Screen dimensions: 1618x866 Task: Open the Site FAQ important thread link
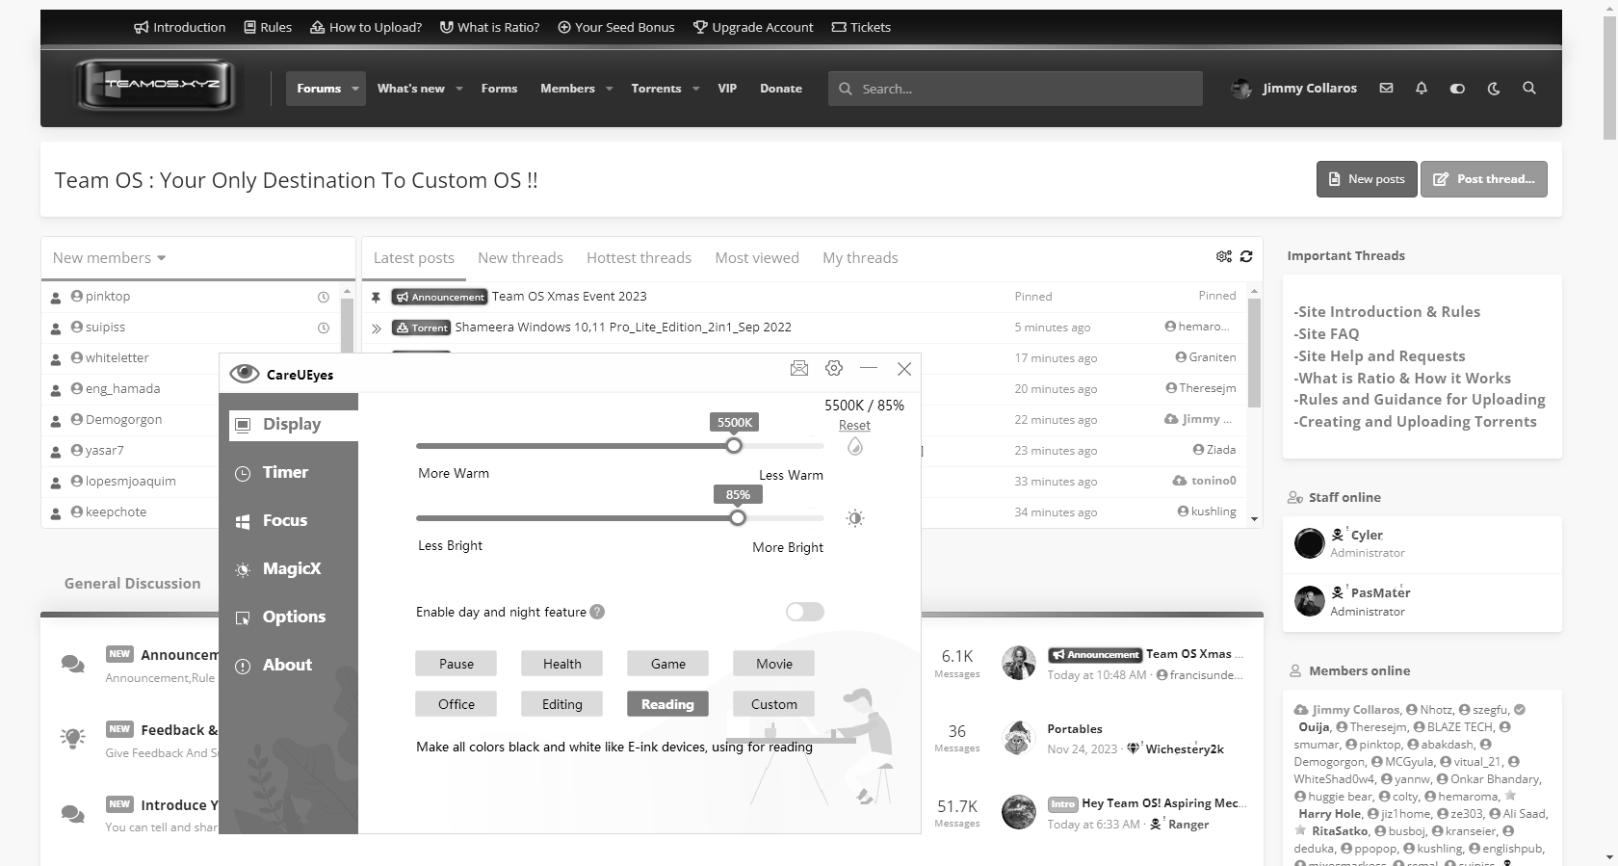point(1326,333)
